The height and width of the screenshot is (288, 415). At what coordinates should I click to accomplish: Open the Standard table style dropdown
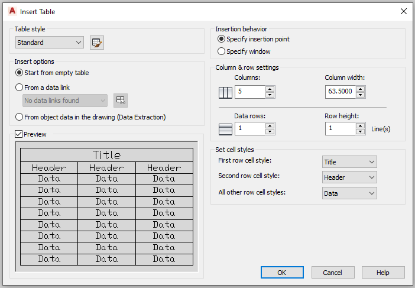point(50,43)
